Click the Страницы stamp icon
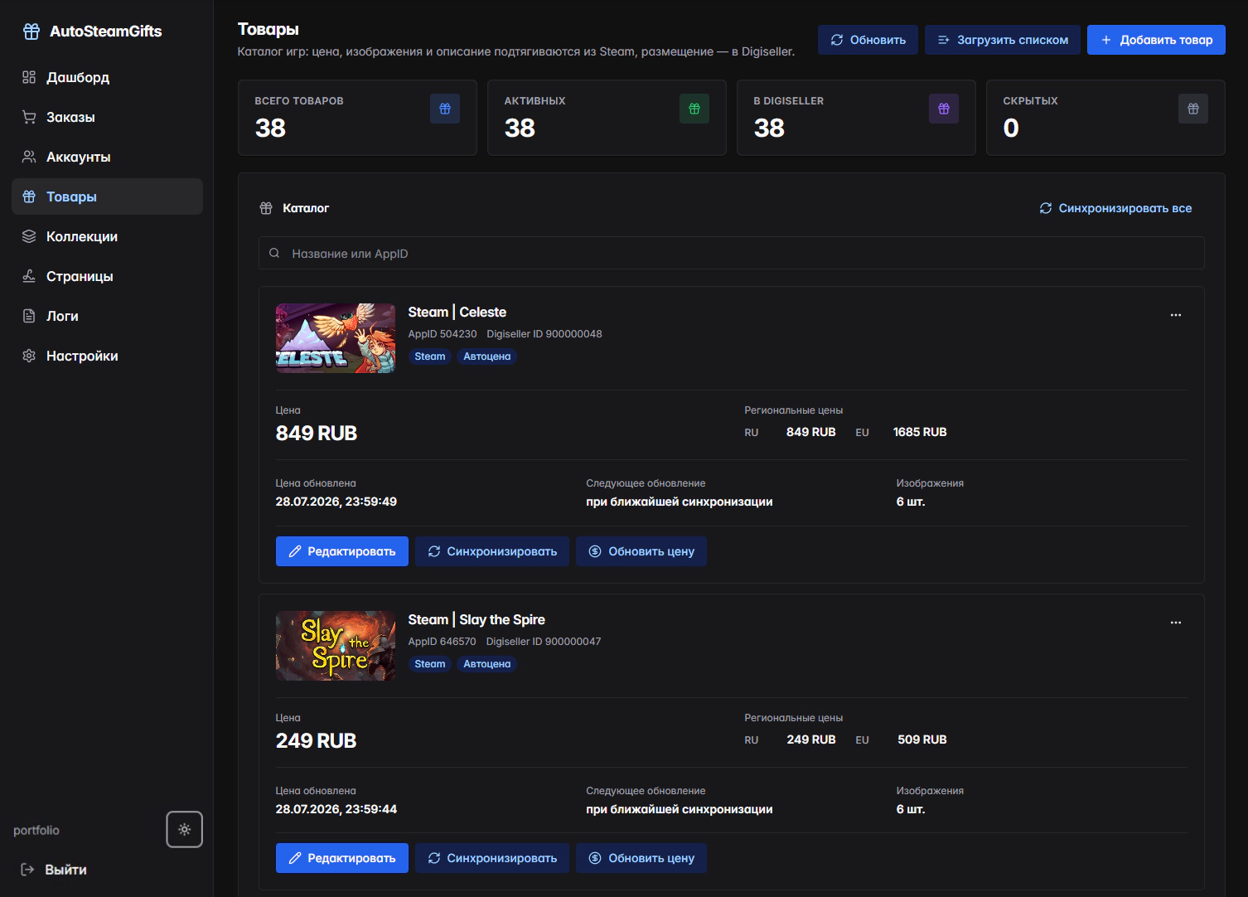The image size is (1248, 897). [29, 276]
